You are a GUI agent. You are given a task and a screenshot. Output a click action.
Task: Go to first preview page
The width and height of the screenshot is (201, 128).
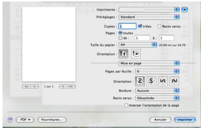(x=26, y=86)
